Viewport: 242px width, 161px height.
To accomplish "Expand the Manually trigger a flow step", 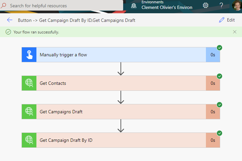I will click(121, 55).
